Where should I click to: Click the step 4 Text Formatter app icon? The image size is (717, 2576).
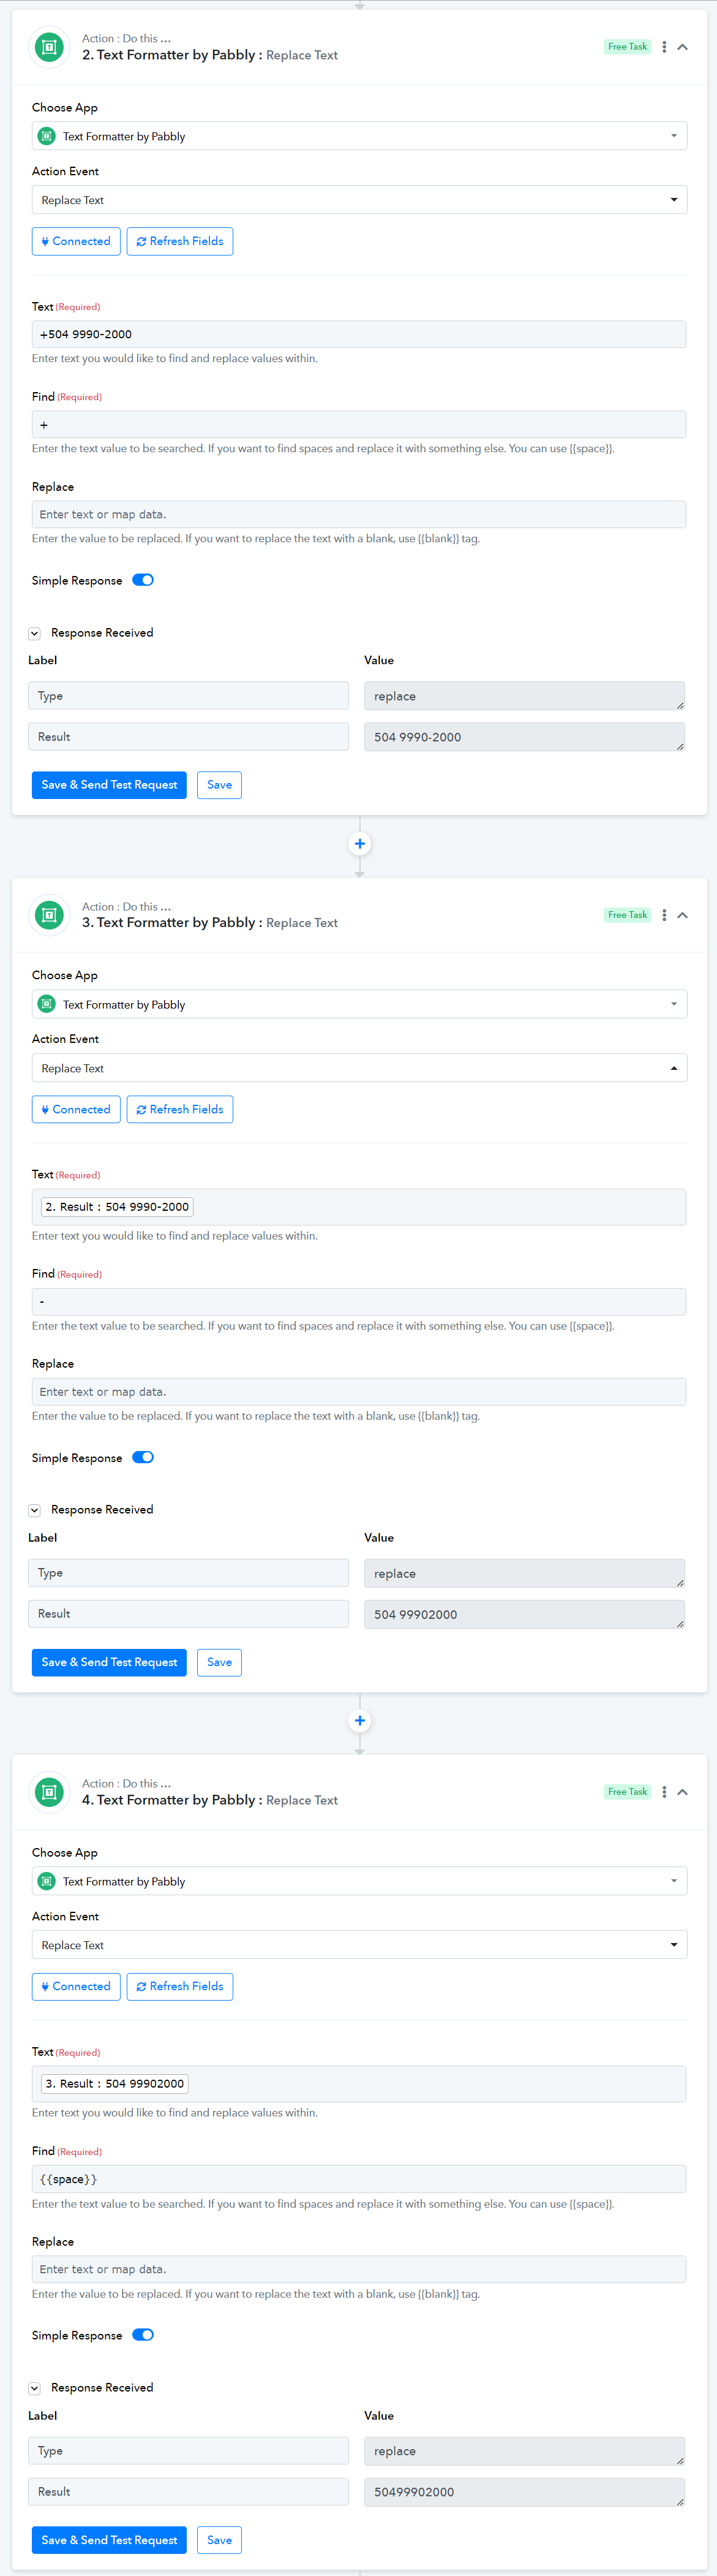(49, 1792)
